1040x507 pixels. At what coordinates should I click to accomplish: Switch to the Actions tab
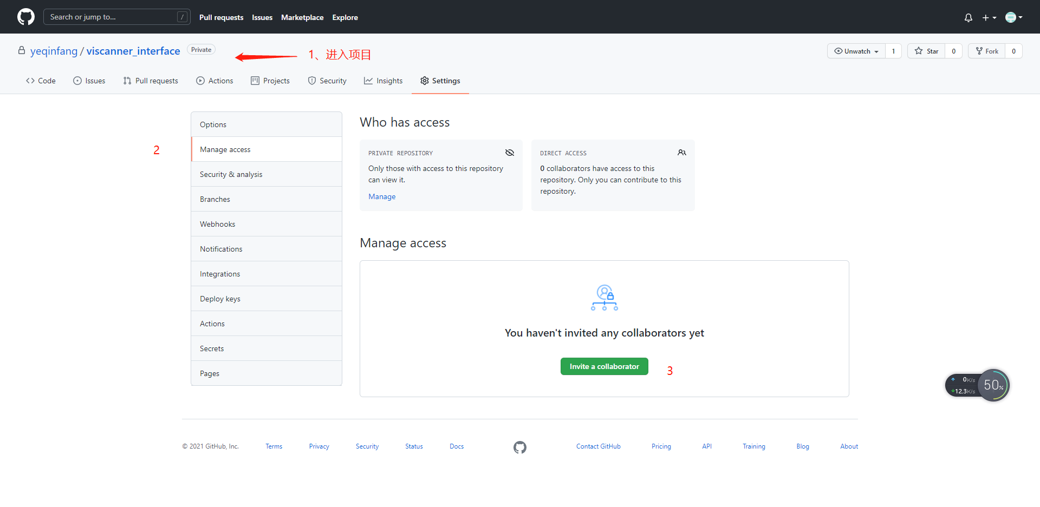(x=214, y=81)
